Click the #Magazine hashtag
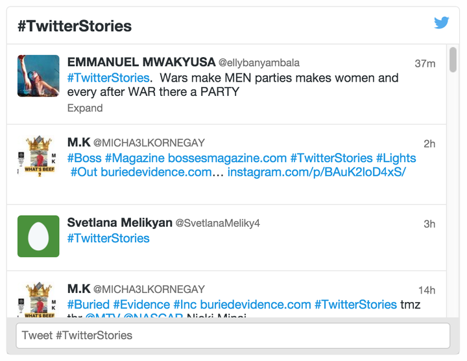 point(135,158)
